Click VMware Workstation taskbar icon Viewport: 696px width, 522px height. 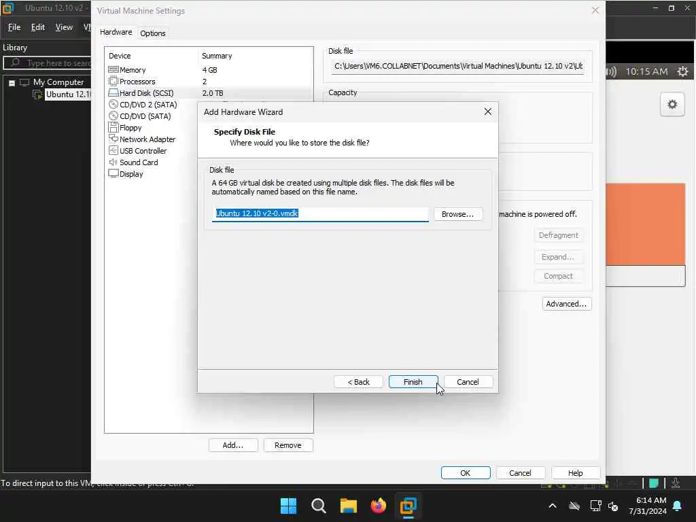tap(408, 506)
